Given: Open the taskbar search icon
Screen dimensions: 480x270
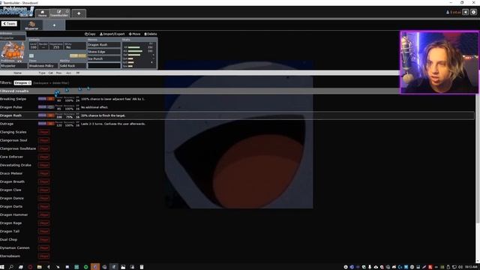Looking at the screenshot, I should coord(11,267).
